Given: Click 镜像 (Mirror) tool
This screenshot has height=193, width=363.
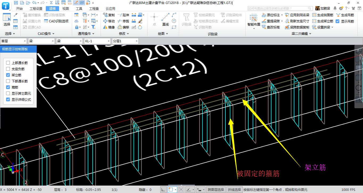Looking at the screenshot, I should coord(109,27).
